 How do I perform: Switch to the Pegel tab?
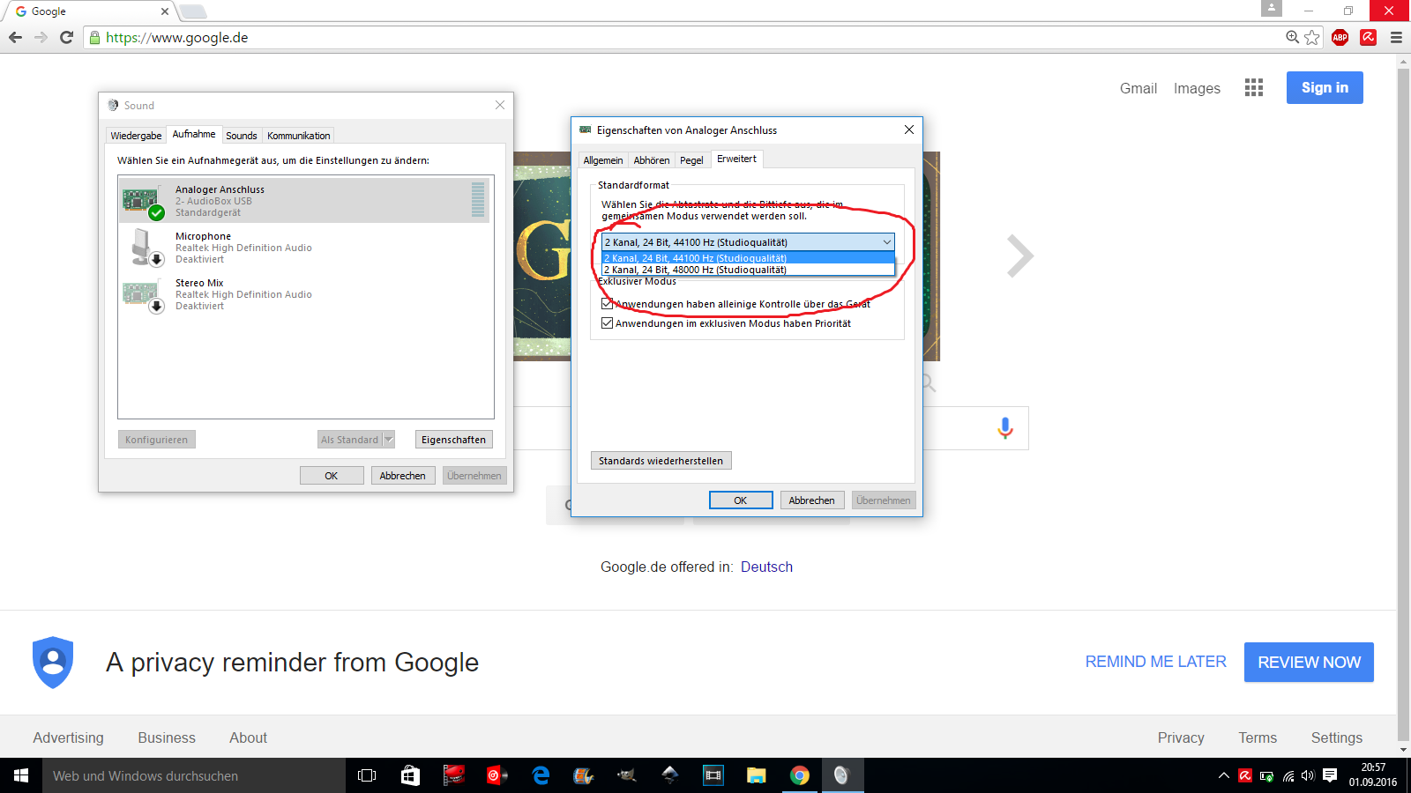pyautogui.click(x=691, y=160)
